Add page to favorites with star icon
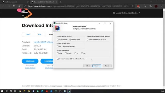The image size is (165, 93). click(x=133, y=6)
